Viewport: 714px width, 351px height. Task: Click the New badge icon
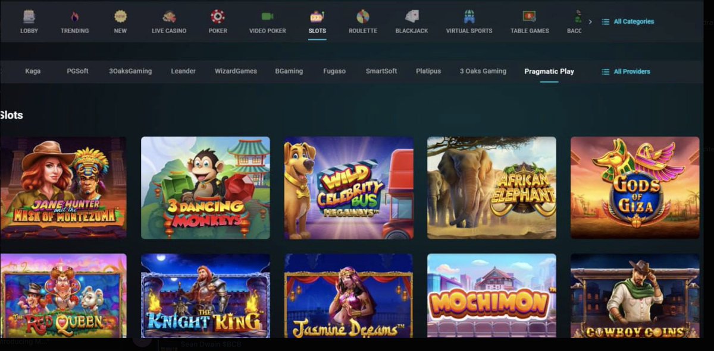[x=120, y=16]
